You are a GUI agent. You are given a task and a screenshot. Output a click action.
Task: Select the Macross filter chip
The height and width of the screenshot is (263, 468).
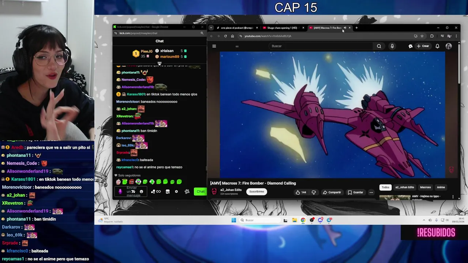pyautogui.click(x=425, y=187)
